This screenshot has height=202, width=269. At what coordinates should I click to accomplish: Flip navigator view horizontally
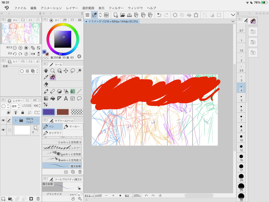pyautogui.click(x=33, y=54)
